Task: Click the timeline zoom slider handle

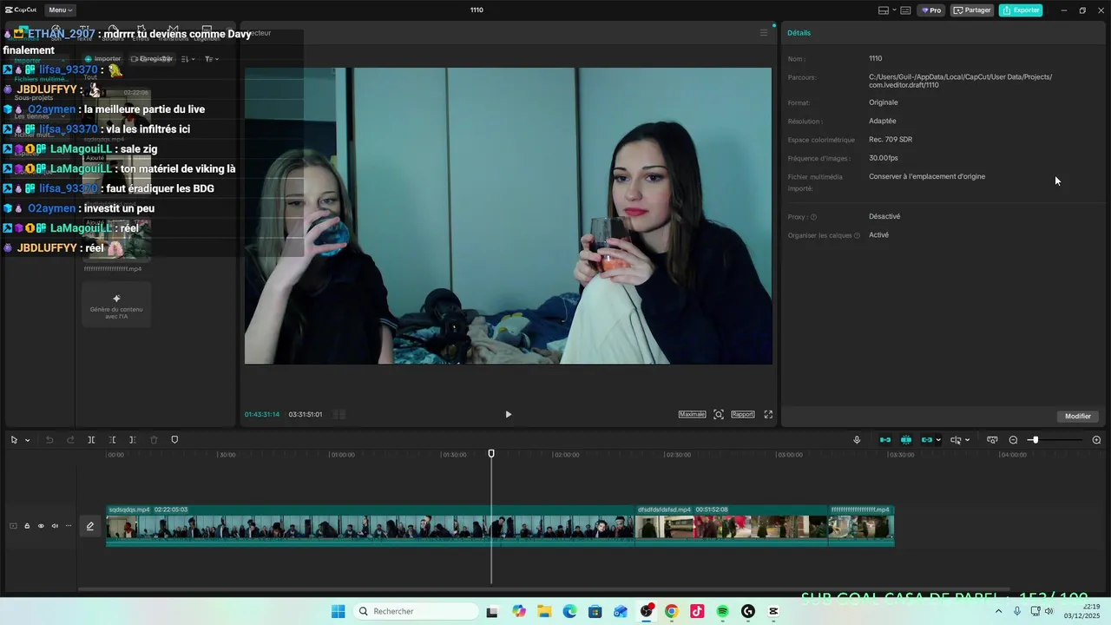Action: (1035, 440)
